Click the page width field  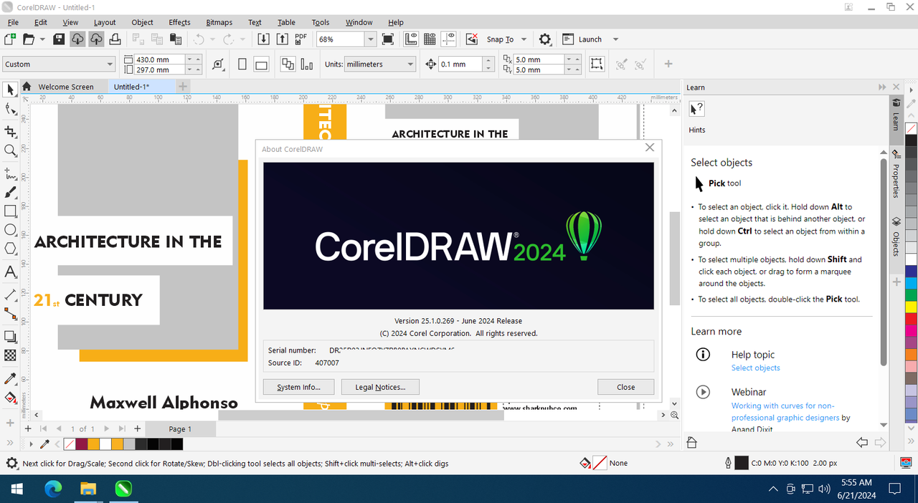pos(159,59)
